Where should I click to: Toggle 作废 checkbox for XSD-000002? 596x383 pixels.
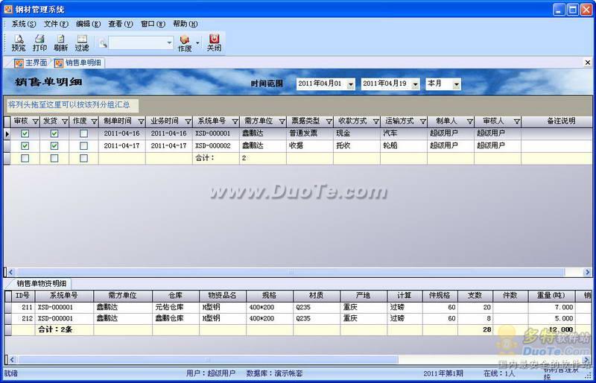[83, 146]
